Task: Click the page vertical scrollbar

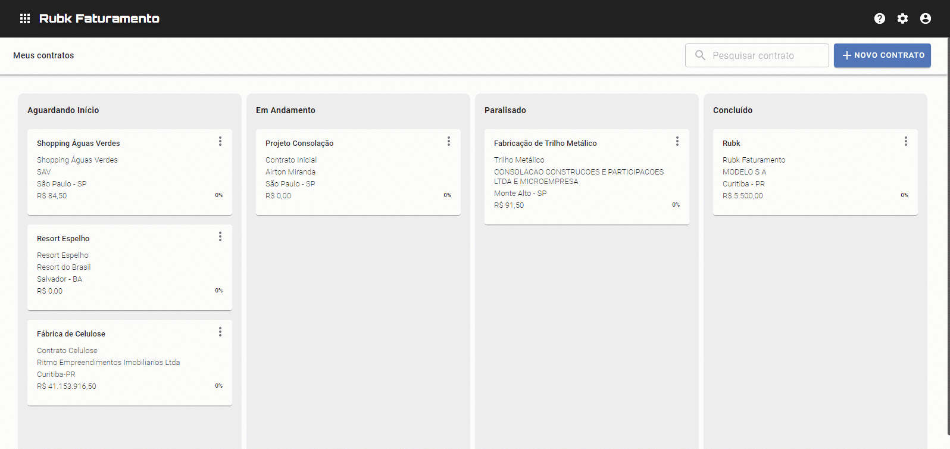Action: point(948,238)
